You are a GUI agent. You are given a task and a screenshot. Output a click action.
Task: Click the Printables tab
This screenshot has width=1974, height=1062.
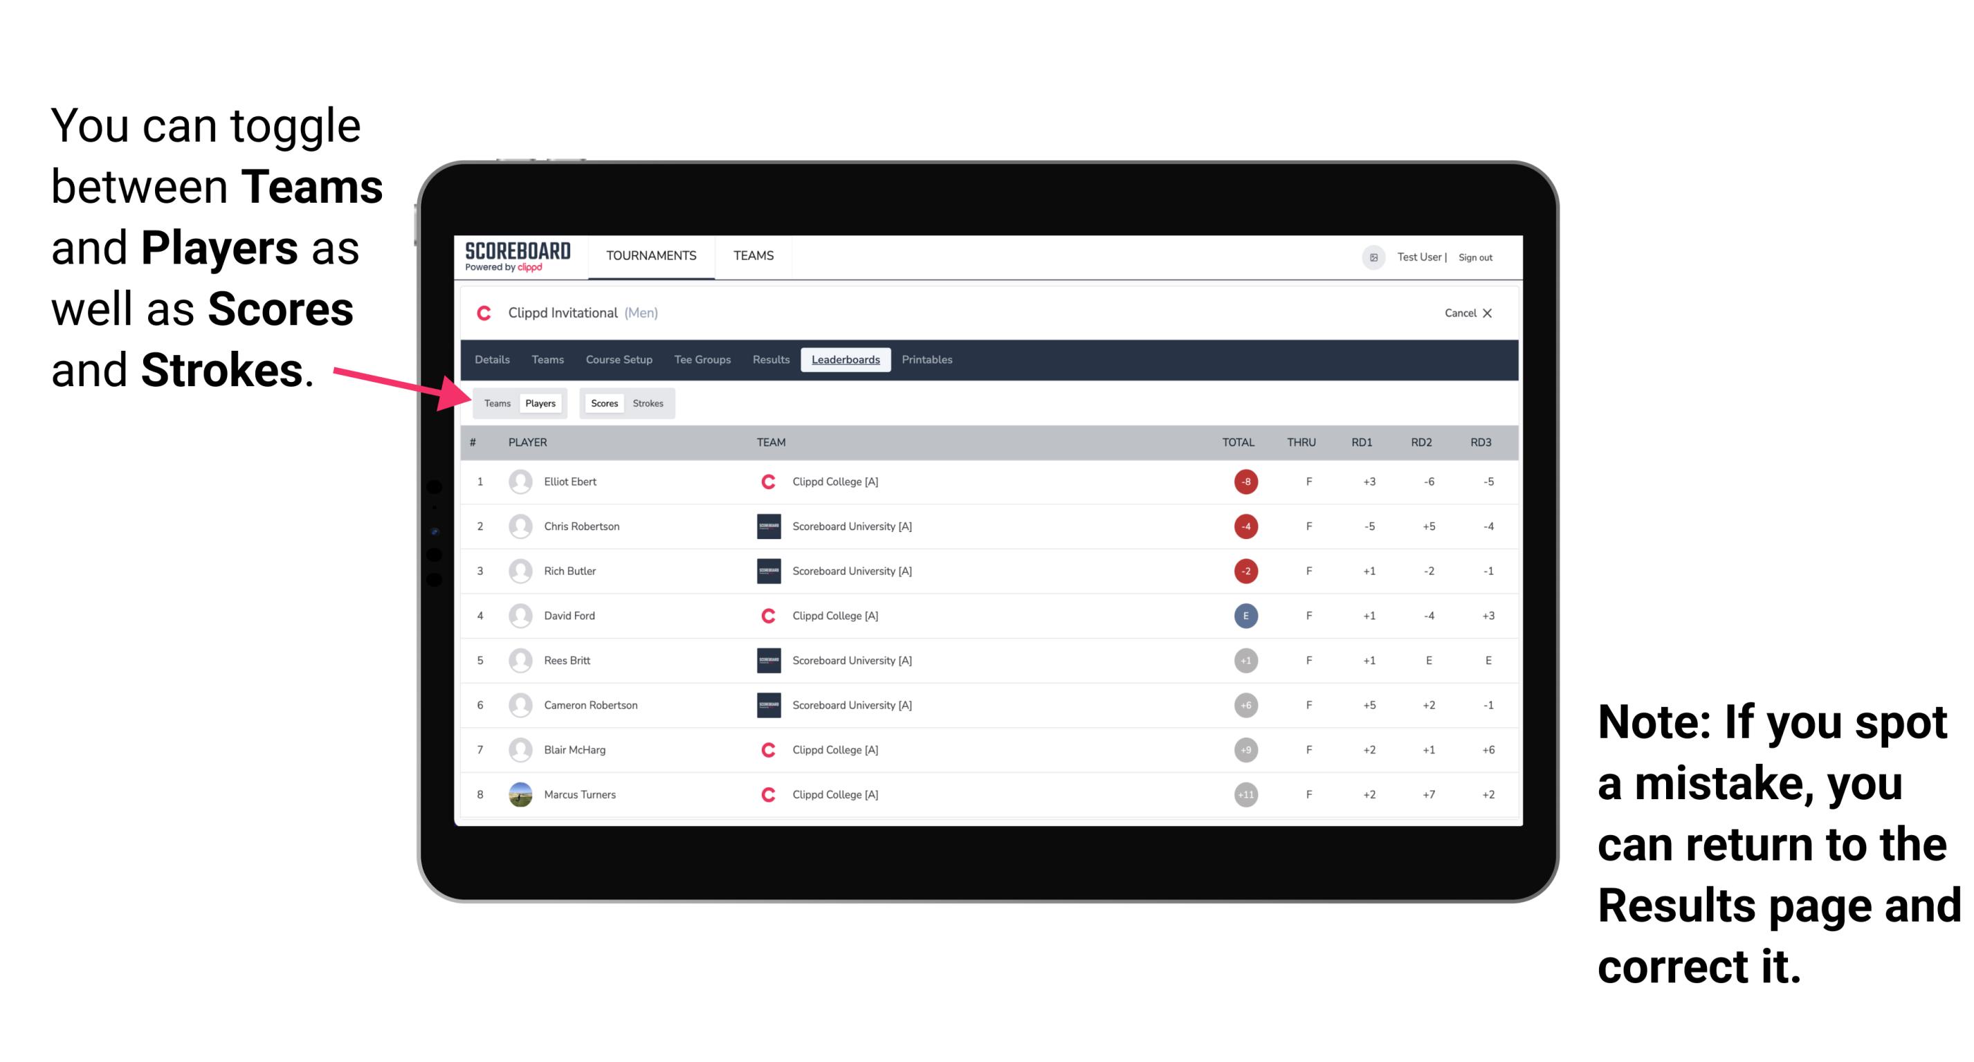pos(928,361)
